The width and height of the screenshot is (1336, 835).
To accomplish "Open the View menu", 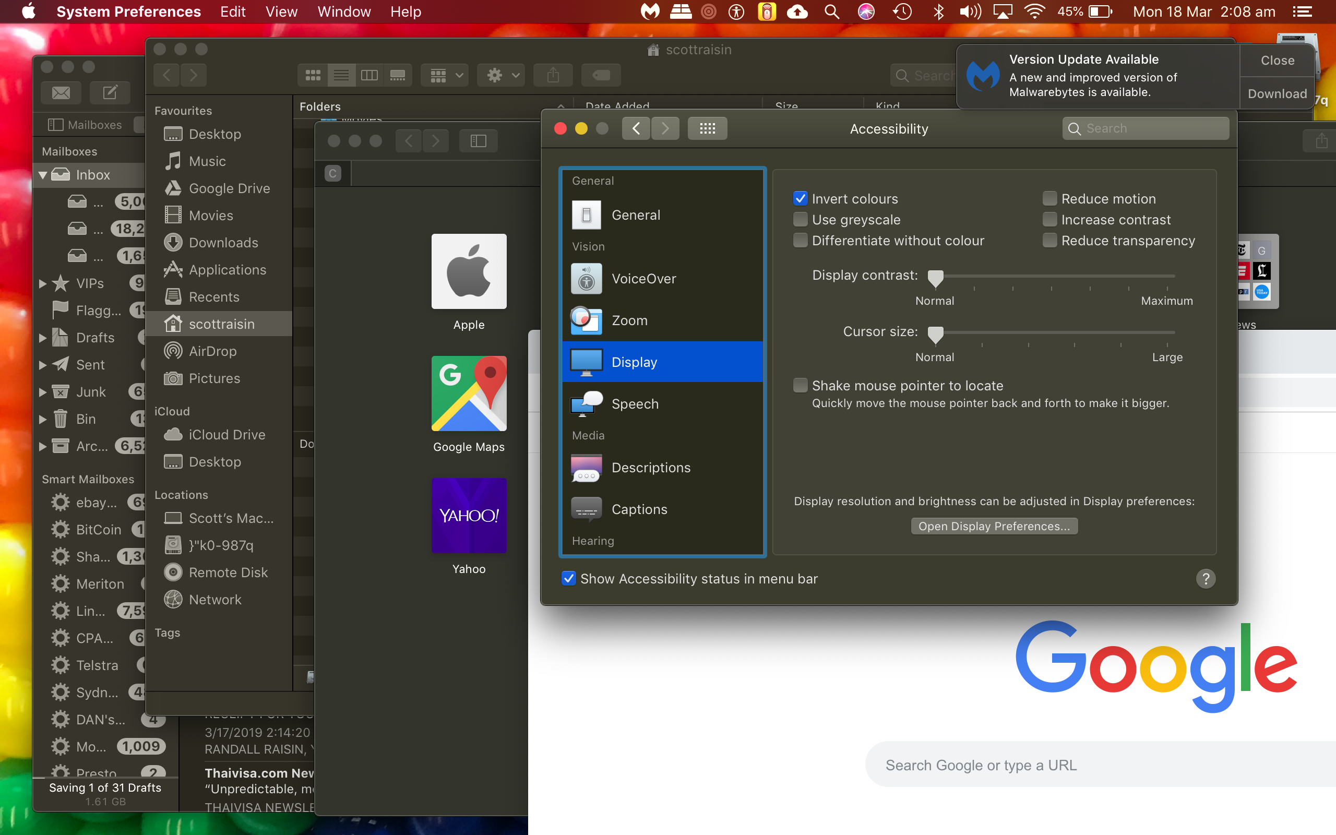I will [281, 11].
